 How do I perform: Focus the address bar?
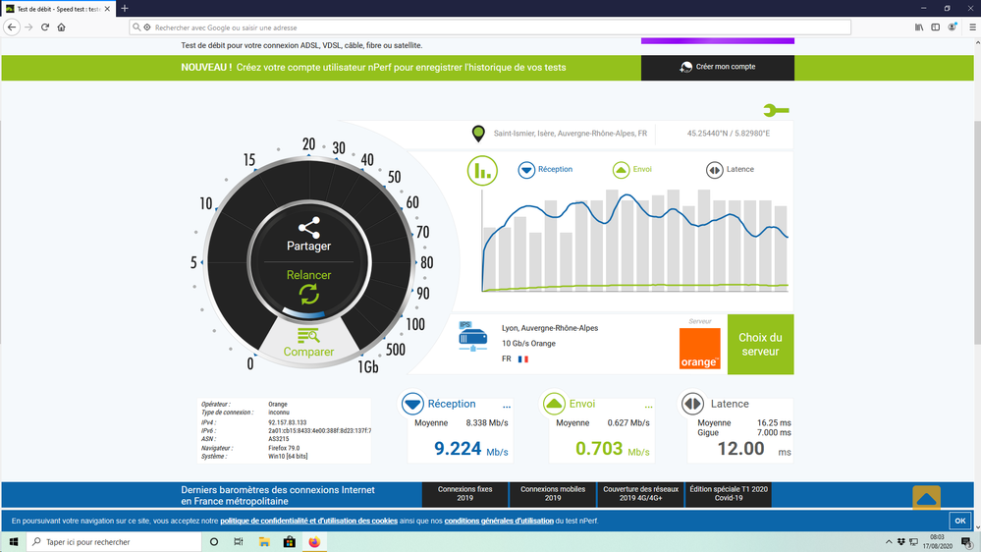point(490,28)
